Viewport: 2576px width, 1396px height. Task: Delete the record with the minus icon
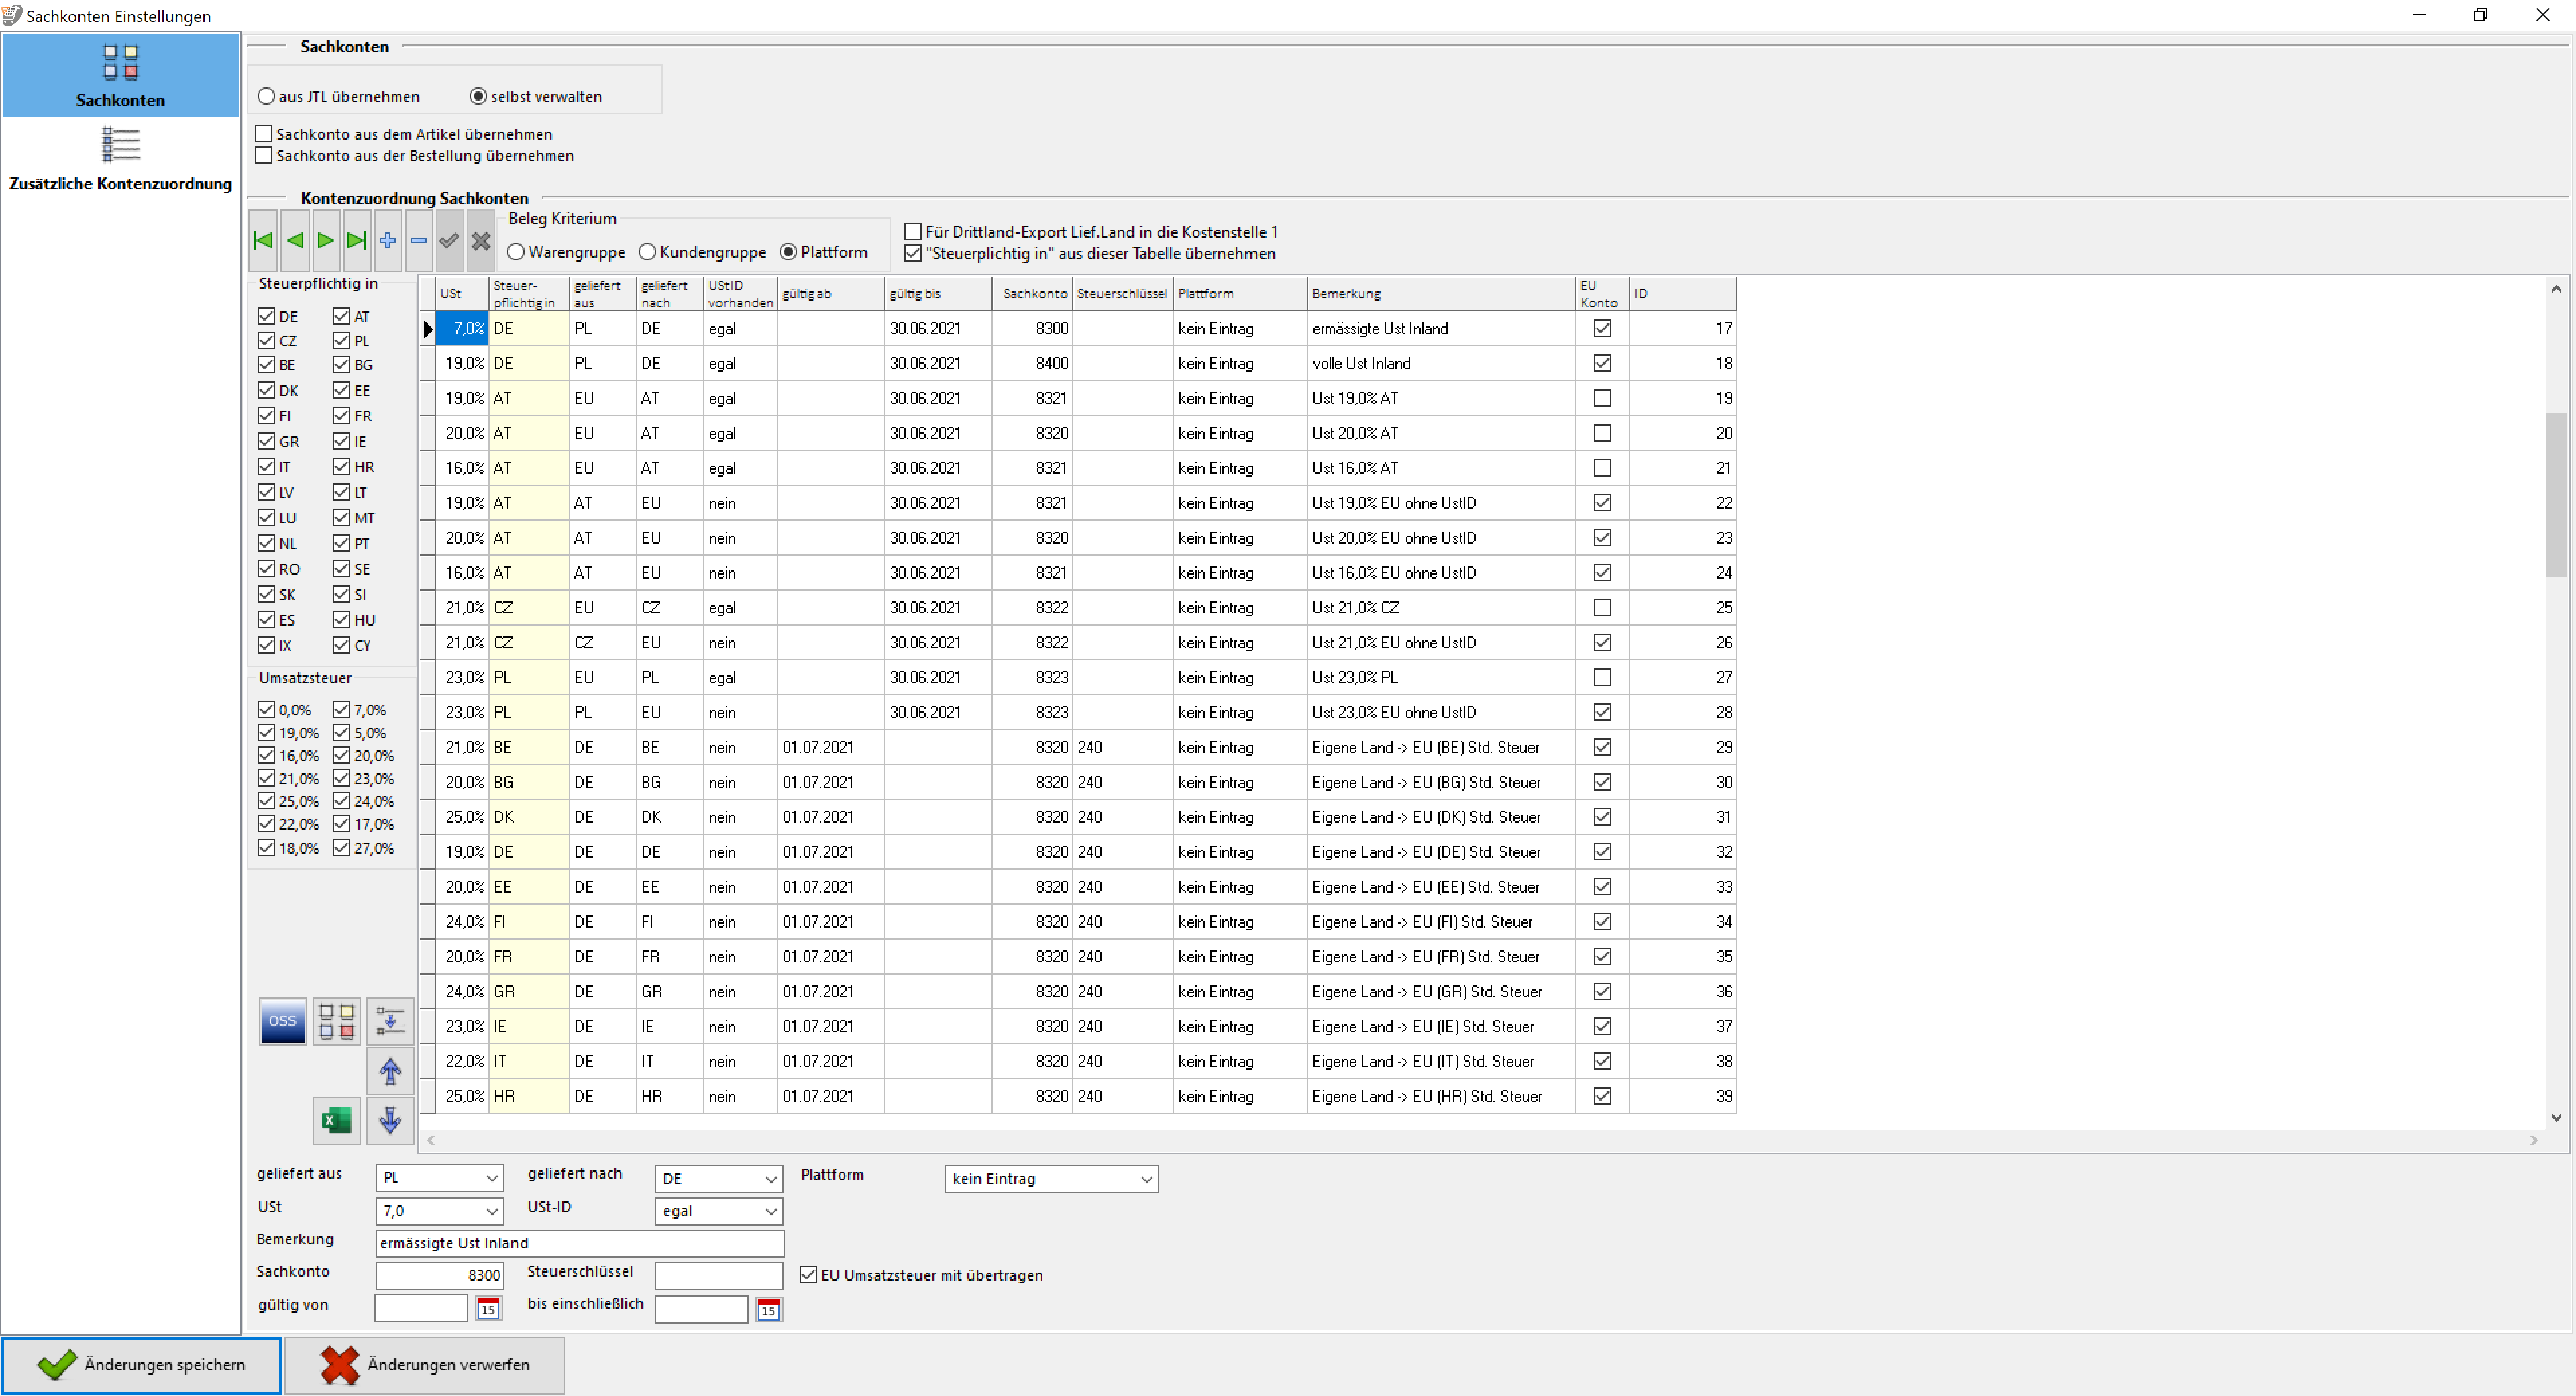tap(419, 240)
